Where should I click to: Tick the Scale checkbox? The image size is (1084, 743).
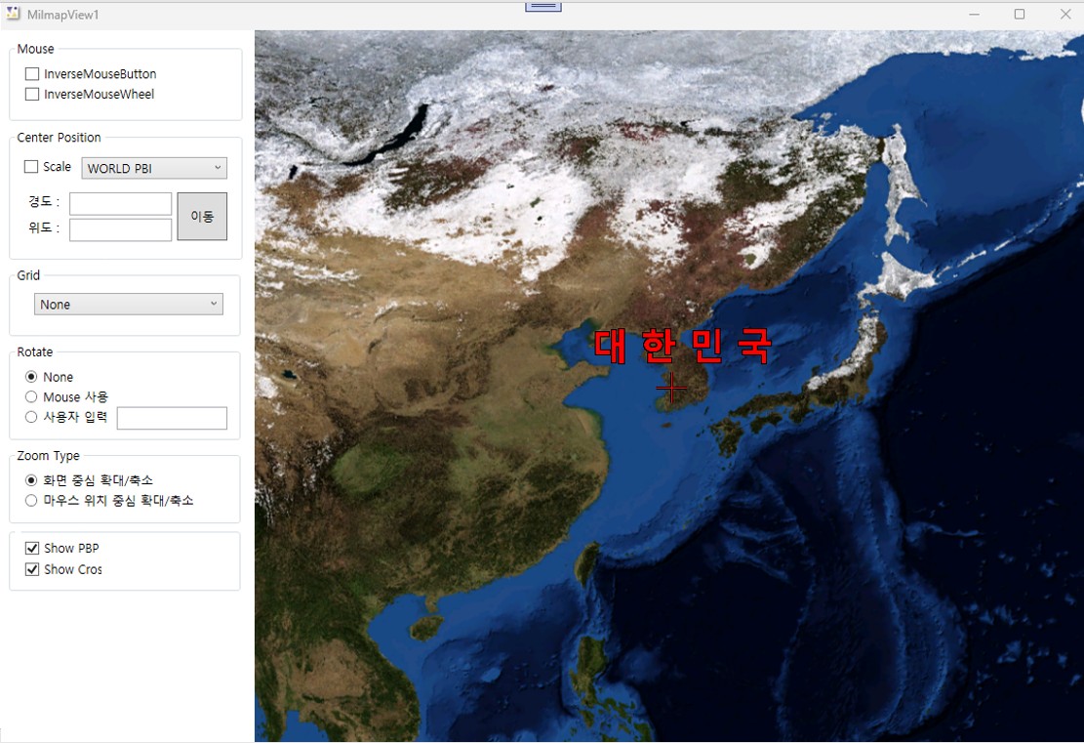[31, 167]
